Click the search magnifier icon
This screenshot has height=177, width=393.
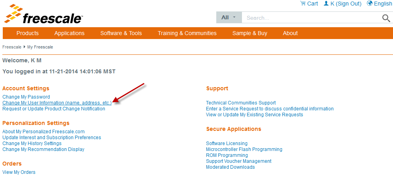386,18
